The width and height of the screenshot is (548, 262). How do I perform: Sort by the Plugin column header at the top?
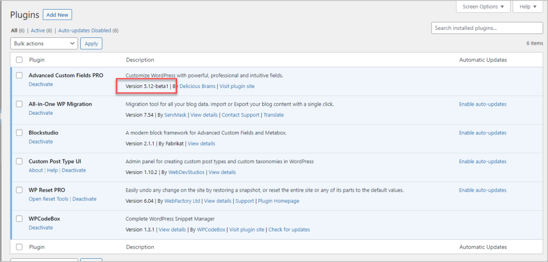point(37,60)
